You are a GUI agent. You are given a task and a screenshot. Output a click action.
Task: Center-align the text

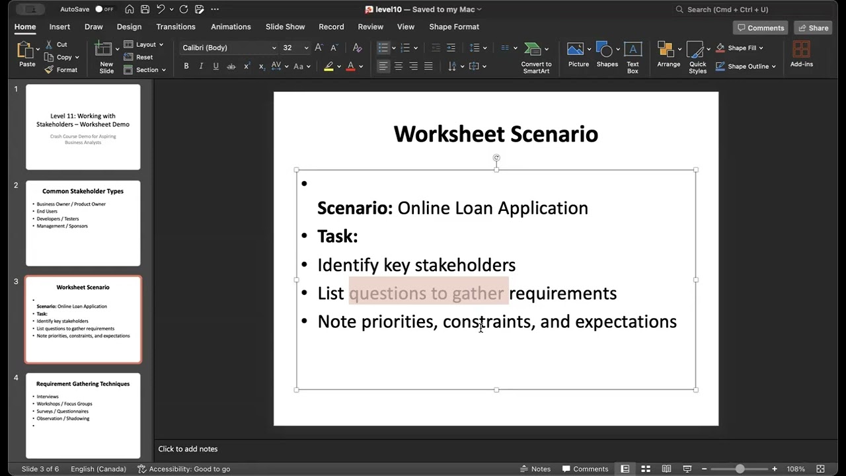(x=399, y=66)
